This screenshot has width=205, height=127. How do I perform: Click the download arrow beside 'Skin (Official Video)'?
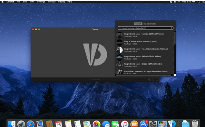tap(173, 60)
